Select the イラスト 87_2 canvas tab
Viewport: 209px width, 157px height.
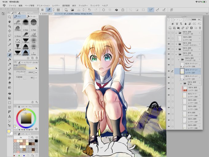click(73, 14)
